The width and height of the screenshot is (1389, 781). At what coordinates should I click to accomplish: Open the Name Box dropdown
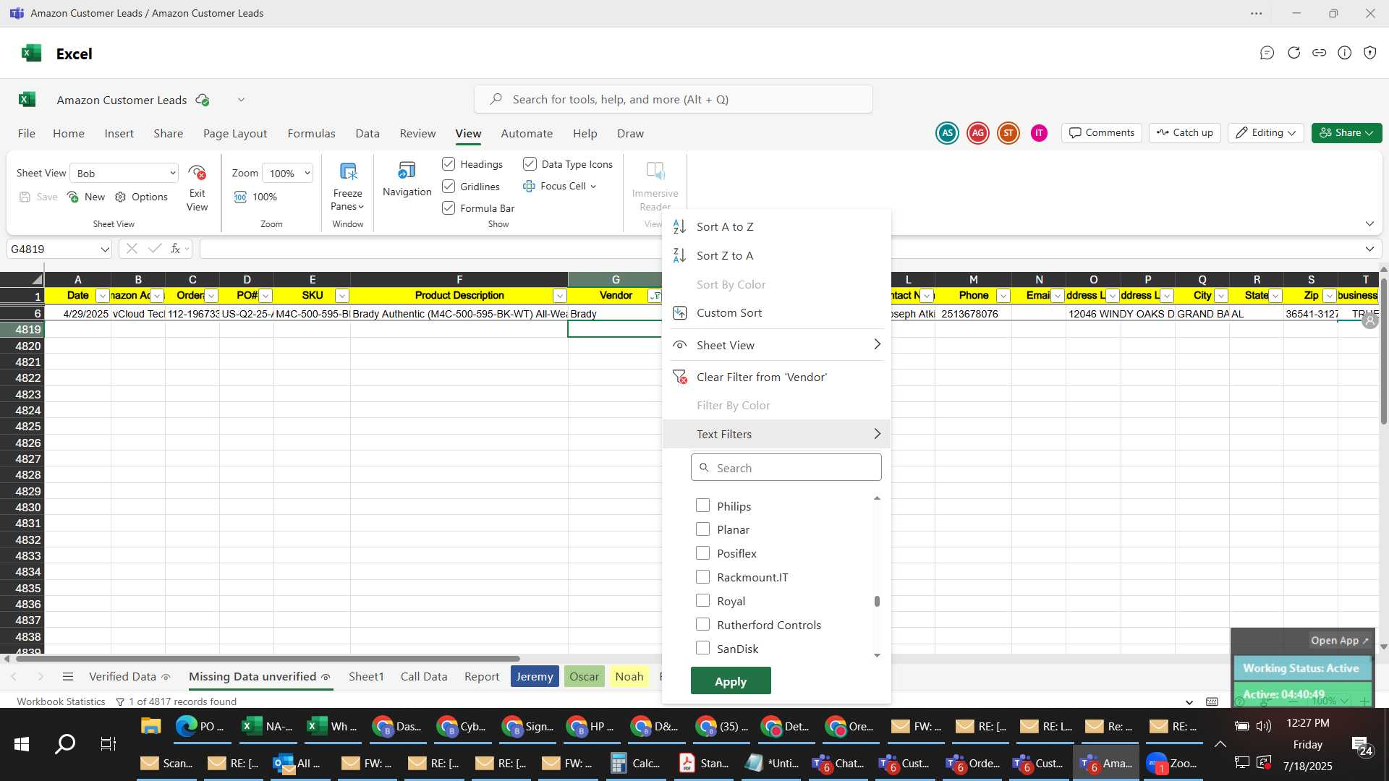[x=105, y=249]
